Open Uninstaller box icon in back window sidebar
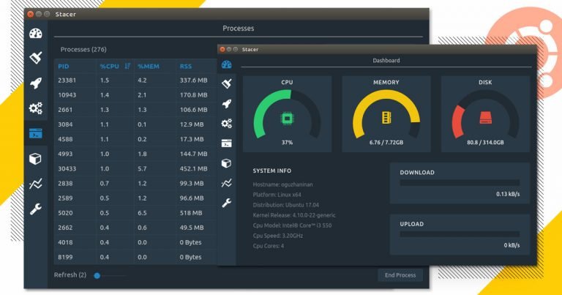Viewport: 562px width, 295px height. click(36, 159)
